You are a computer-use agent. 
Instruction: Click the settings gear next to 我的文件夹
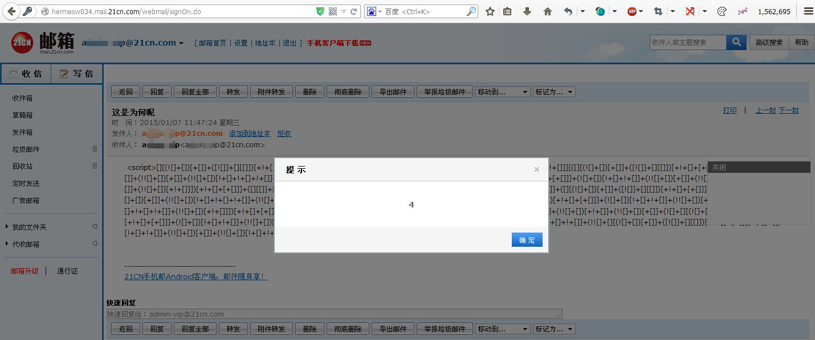pyautogui.click(x=95, y=227)
